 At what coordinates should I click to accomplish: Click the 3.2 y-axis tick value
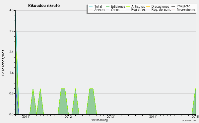pyautogui.click(x=11, y=31)
